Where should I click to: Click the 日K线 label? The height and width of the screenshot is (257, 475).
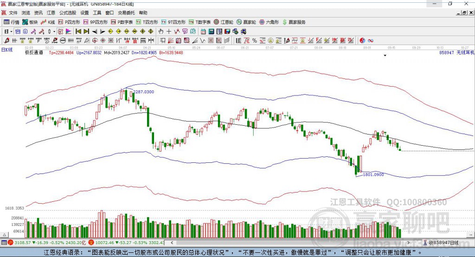tap(7, 50)
